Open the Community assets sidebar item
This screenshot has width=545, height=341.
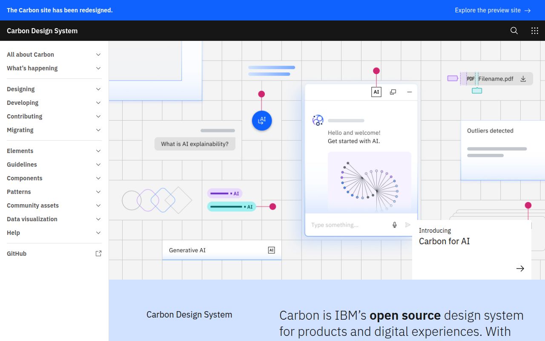coord(54,205)
